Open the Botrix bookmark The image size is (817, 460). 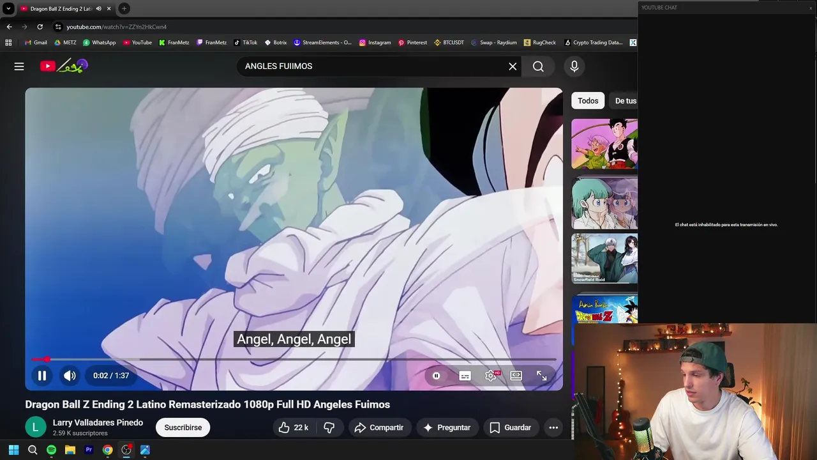click(275, 43)
